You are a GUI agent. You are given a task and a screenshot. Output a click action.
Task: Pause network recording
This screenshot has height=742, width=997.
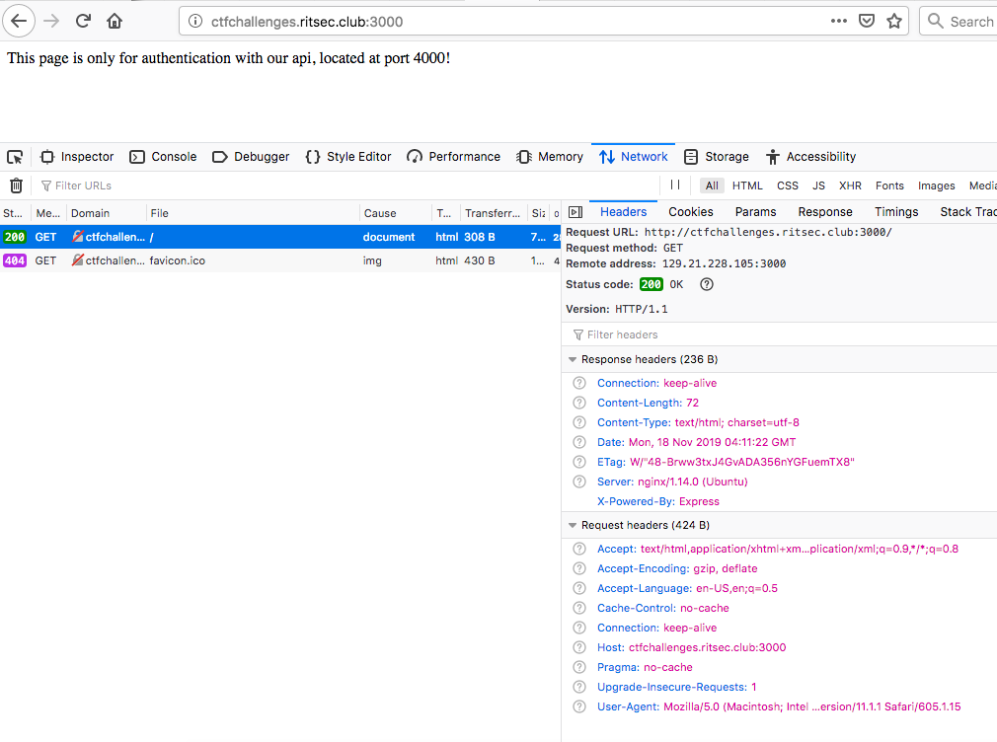[675, 185]
